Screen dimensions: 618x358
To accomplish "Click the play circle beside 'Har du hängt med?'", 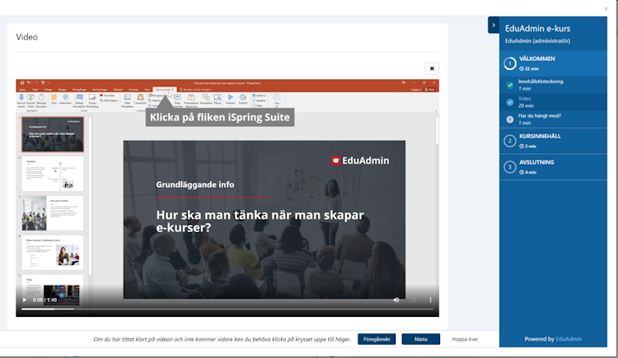I will (509, 119).
